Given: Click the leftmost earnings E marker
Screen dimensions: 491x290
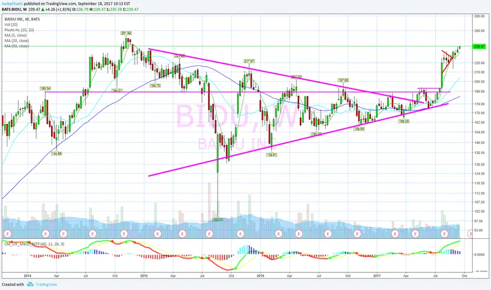Looking at the screenshot, I should (x=7, y=234).
